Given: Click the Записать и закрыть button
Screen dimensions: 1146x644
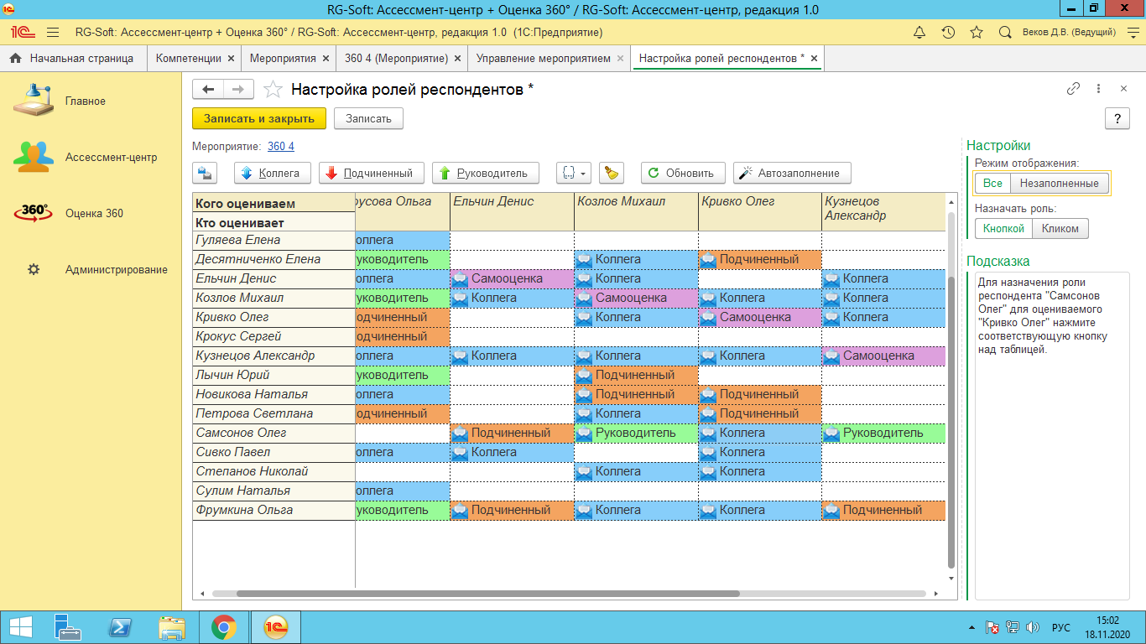Looking at the screenshot, I should click(258, 118).
